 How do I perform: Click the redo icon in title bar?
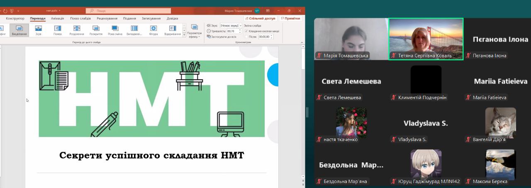[x=5, y=10]
